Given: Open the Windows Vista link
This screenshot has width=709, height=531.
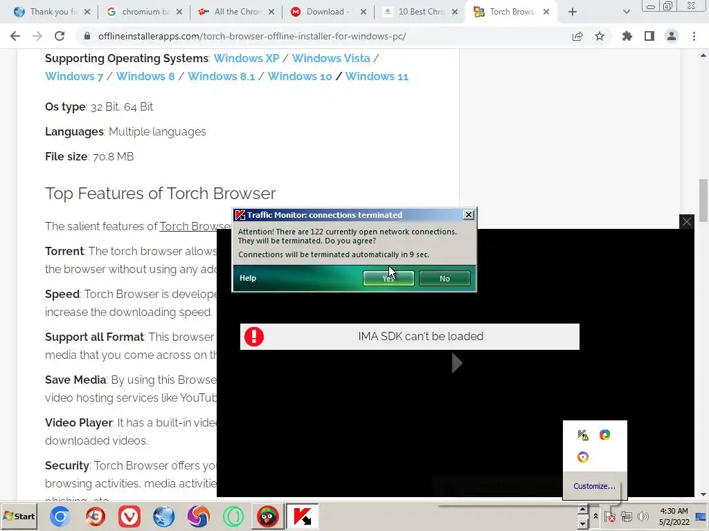Looking at the screenshot, I should 331,58.
